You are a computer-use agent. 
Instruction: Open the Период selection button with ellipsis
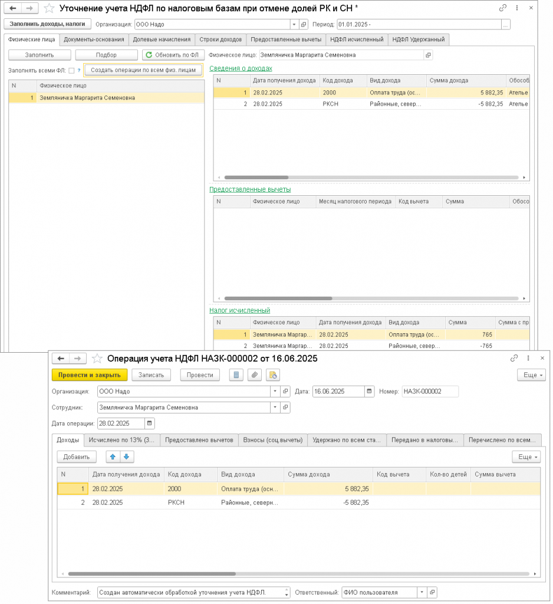tap(506, 24)
